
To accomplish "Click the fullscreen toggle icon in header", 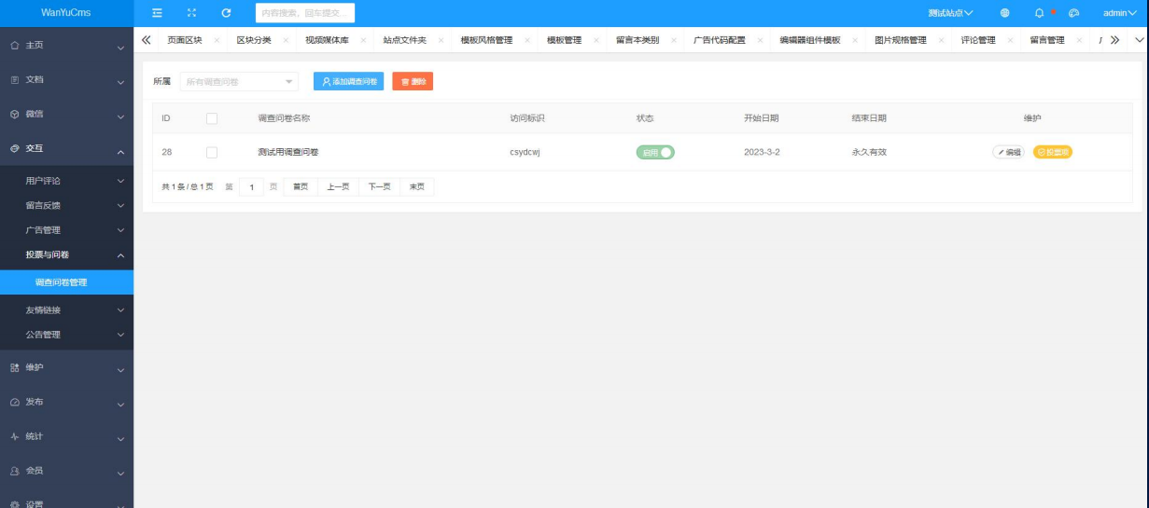I will [191, 13].
